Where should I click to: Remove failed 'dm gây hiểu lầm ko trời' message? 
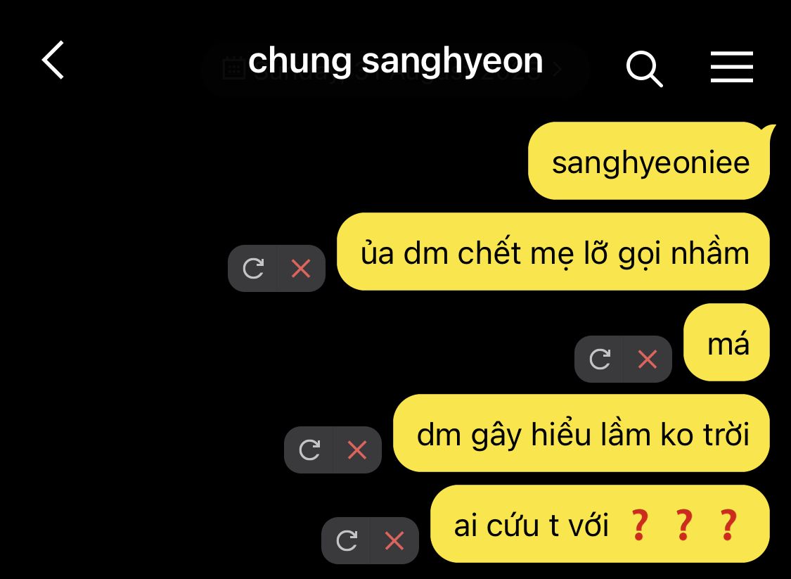pos(357,450)
